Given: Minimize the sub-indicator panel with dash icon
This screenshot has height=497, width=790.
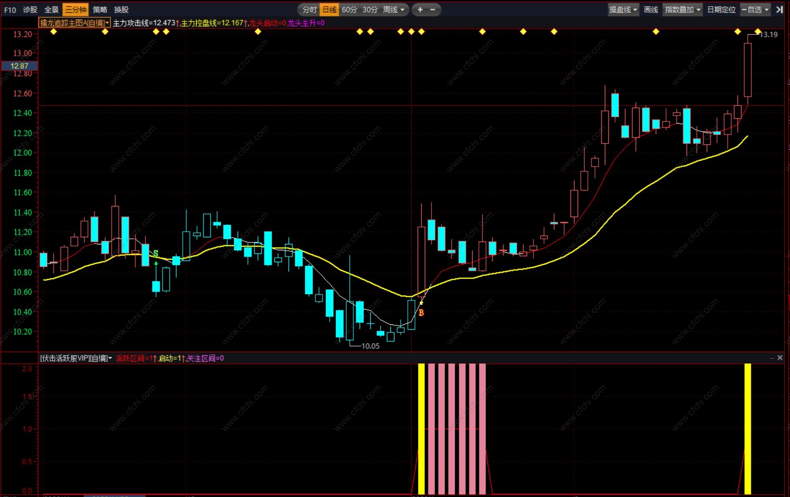Looking at the screenshot, I should [772, 358].
